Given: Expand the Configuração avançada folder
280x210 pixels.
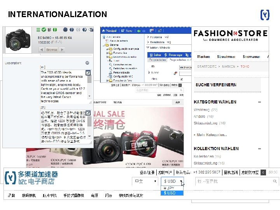Looking at the screenshot, I should coord(107,49).
